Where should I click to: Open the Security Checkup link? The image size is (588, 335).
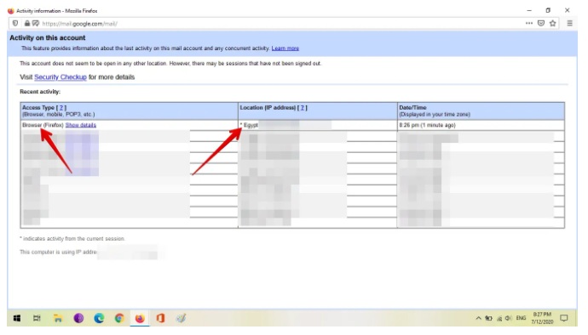(61, 77)
